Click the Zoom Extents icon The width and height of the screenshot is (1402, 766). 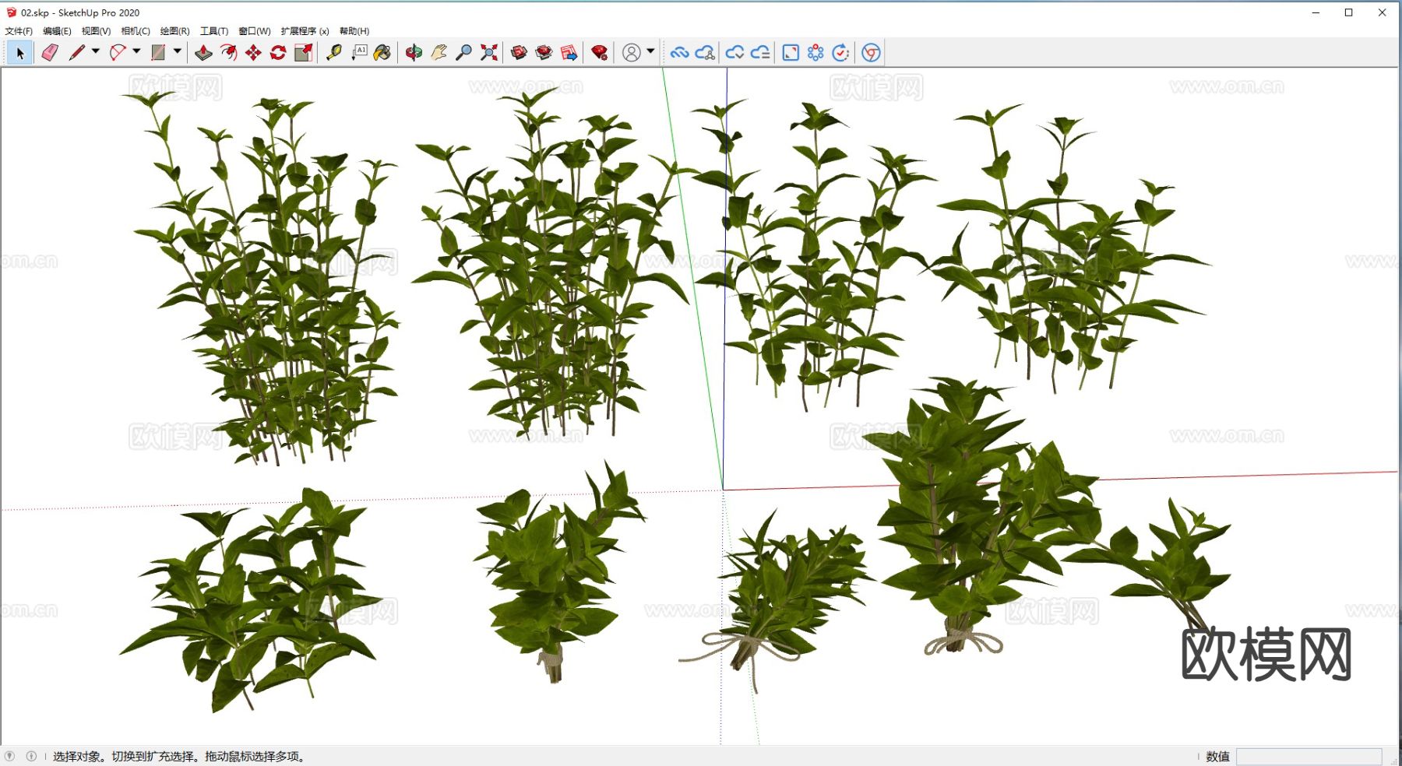click(x=489, y=53)
